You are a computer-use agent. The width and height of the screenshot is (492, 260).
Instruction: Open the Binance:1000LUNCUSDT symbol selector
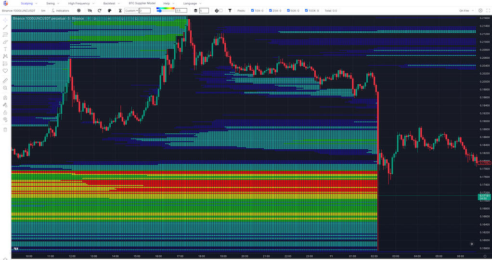click(x=18, y=11)
